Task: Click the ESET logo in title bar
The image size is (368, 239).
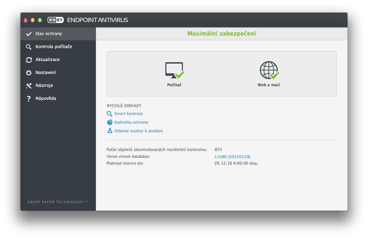Action: [56, 20]
